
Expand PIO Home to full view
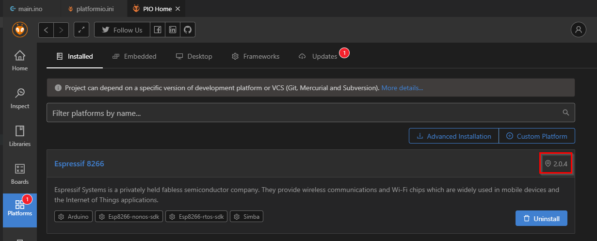point(81,30)
